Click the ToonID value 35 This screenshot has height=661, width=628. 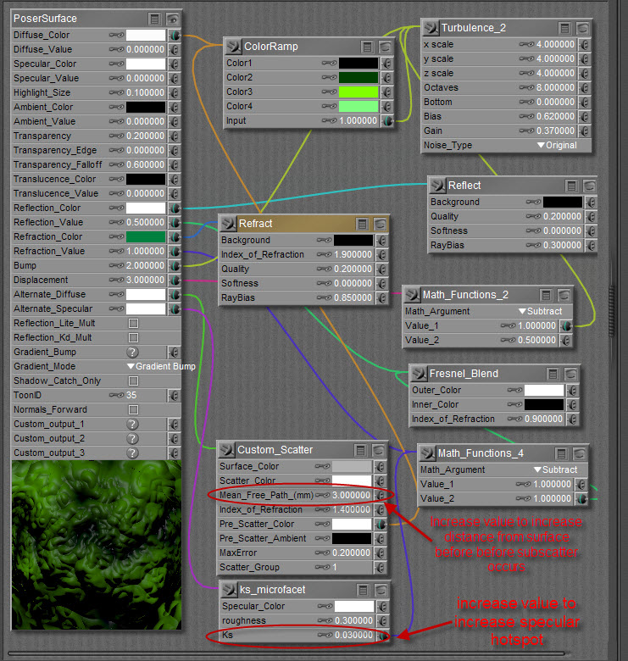point(131,396)
